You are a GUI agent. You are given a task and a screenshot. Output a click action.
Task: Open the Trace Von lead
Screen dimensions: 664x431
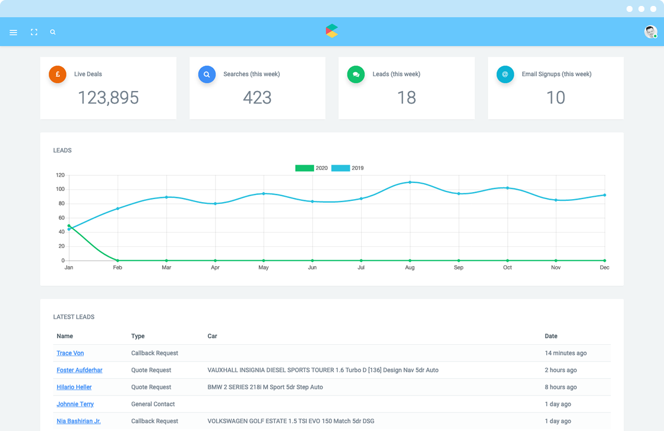coord(70,353)
